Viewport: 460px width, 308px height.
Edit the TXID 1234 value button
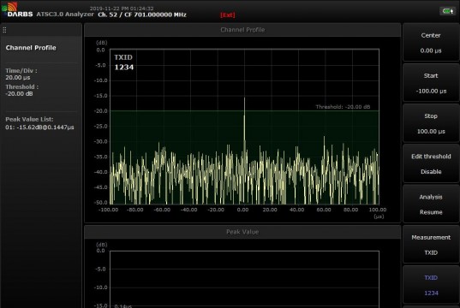pos(431,285)
